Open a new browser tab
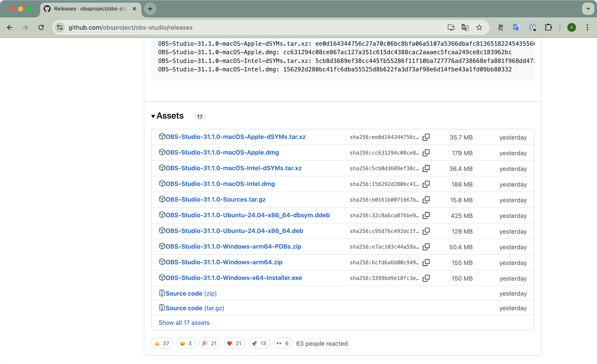This screenshot has width=597, height=364. (150, 9)
